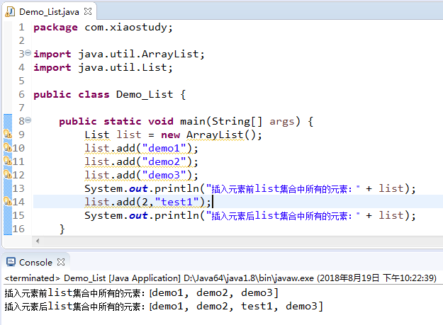This screenshot has height=325, width=443.
Task: Close the Demo_List.java editor tab
Action: [x=88, y=11]
